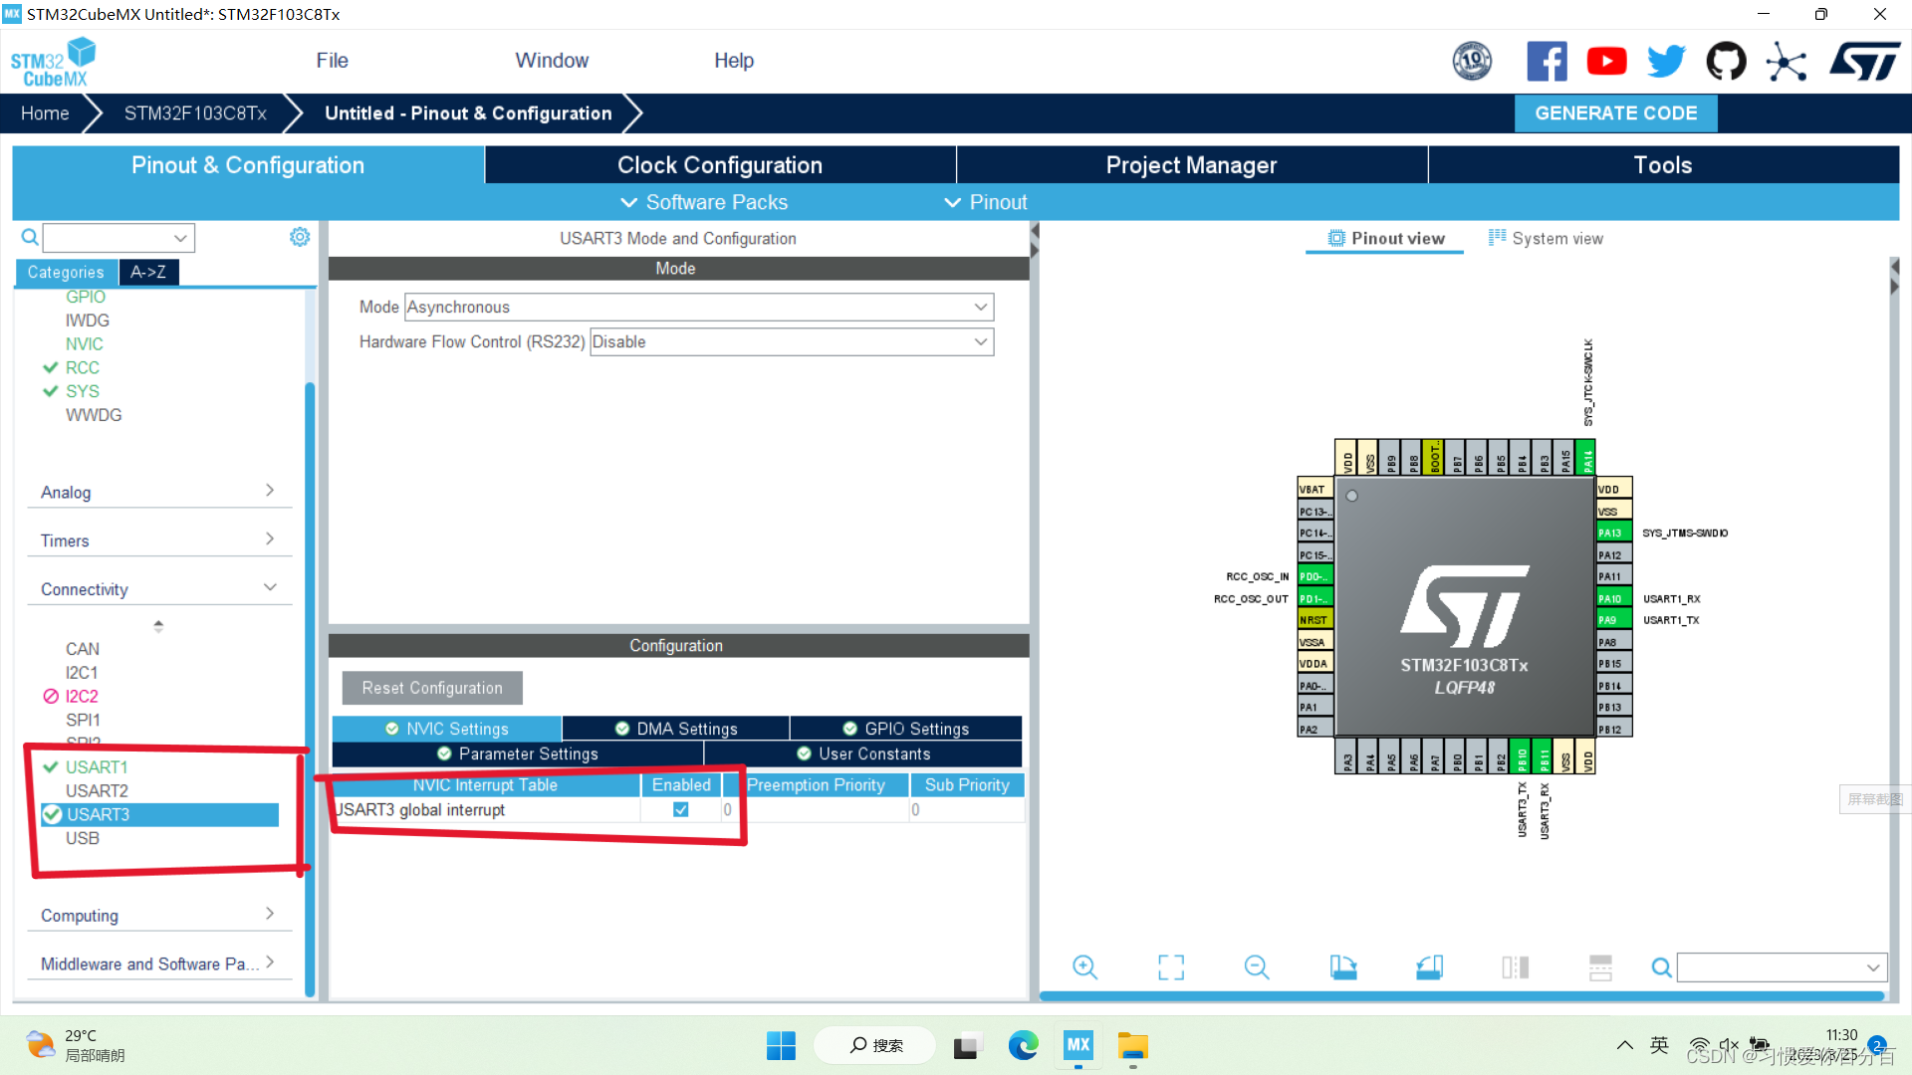Open the Mode dropdown showing Asynchronous

click(x=981, y=307)
